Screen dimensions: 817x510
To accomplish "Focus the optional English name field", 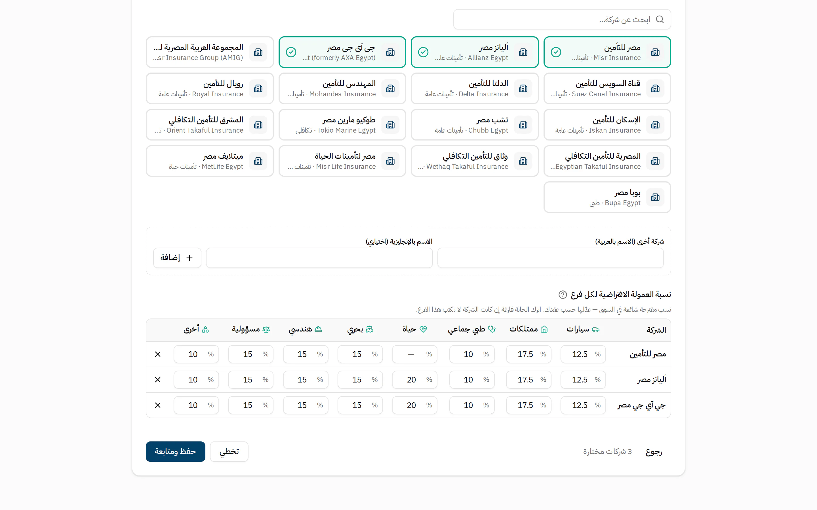I will (319, 258).
